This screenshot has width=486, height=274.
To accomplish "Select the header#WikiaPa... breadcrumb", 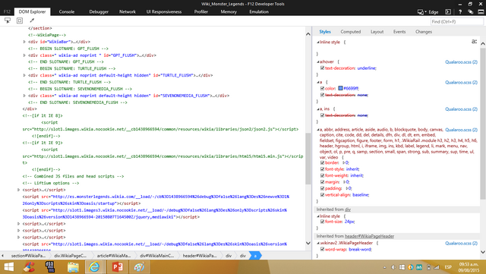I will pyautogui.click(x=200, y=256).
